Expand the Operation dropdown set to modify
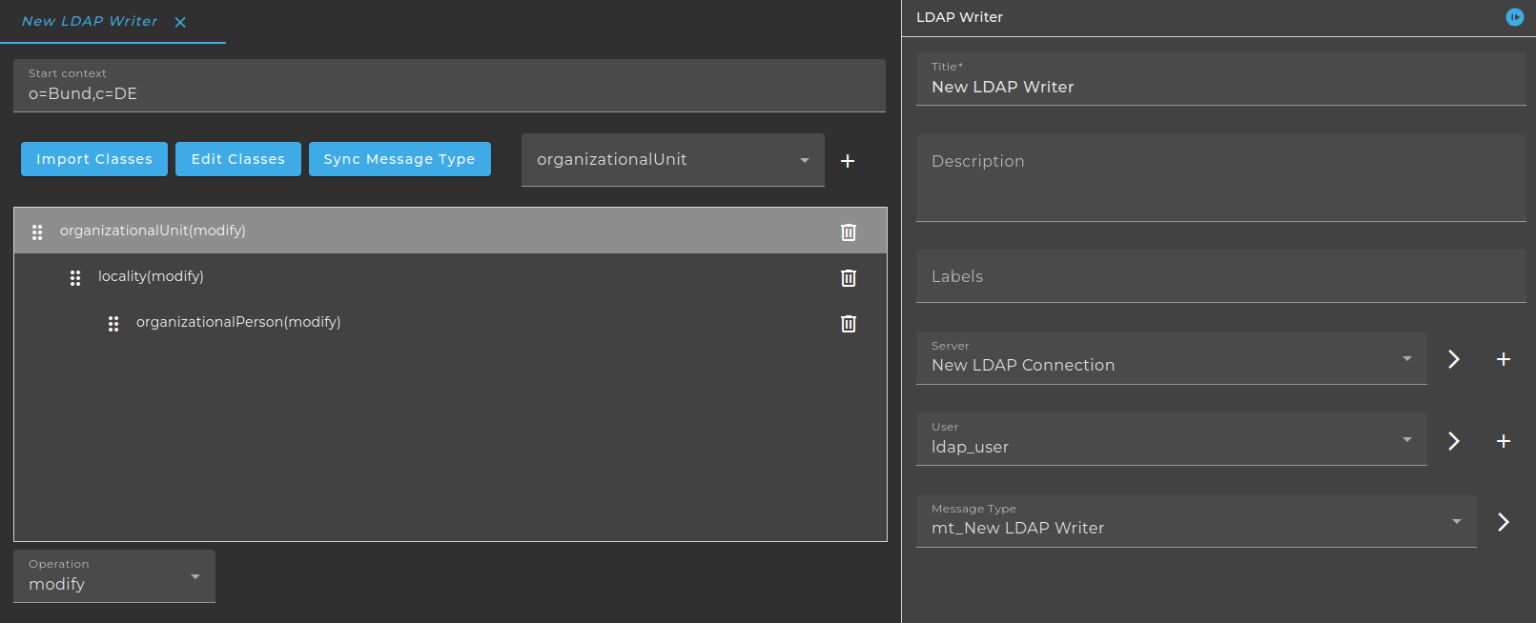Viewport: 1536px width, 623px height. pos(114,576)
